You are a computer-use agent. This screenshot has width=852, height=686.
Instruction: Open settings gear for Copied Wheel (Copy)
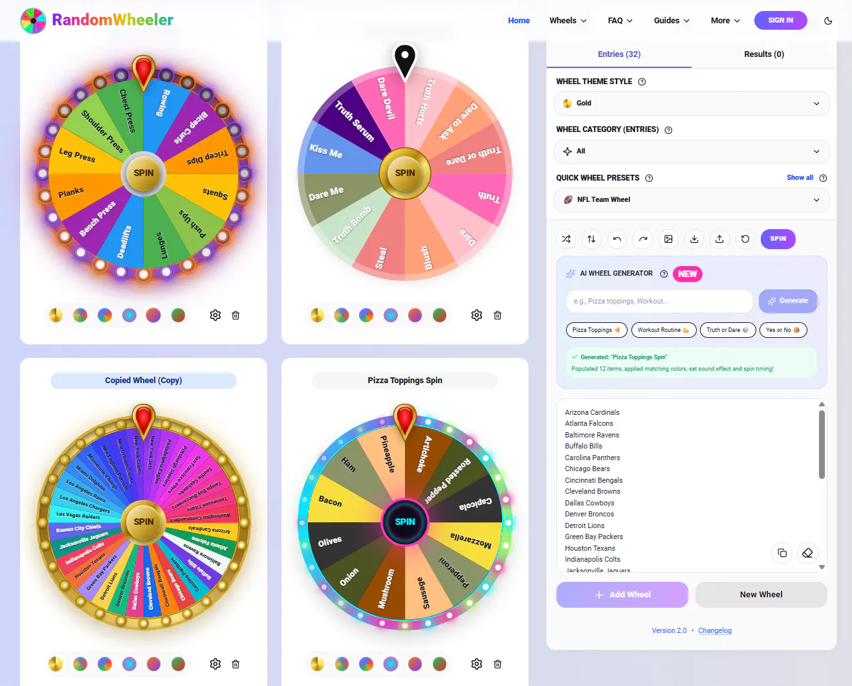click(x=215, y=664)
